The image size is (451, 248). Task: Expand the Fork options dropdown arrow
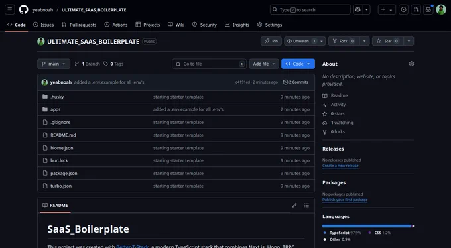364,41
